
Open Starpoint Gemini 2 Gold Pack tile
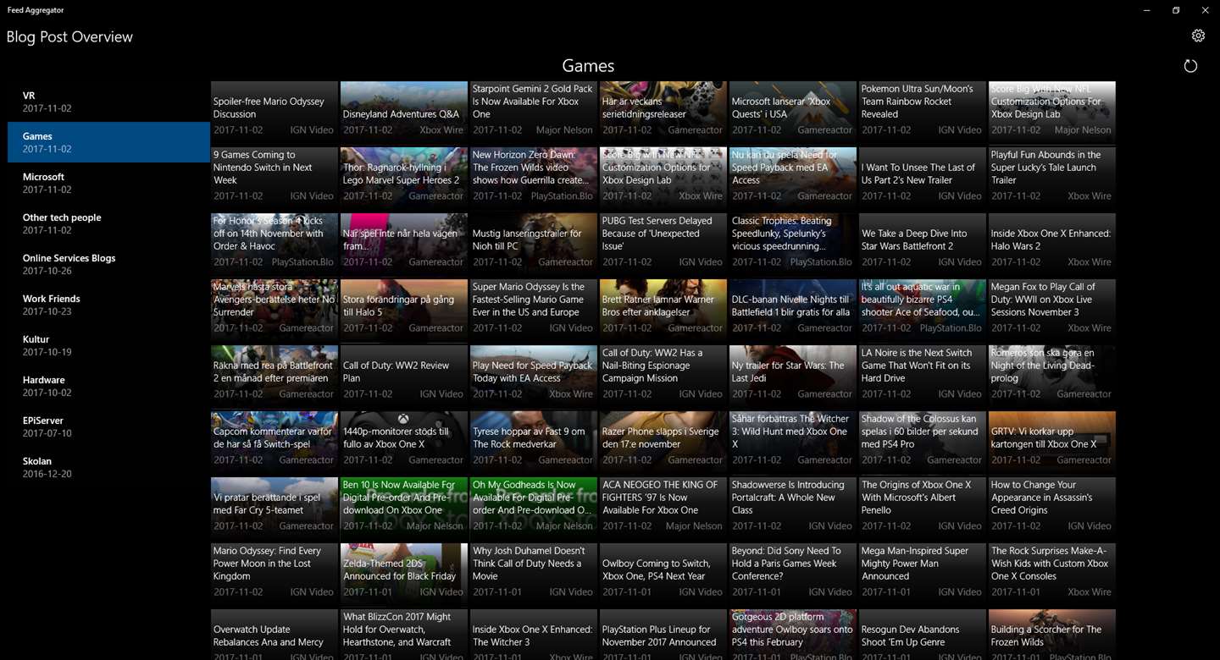534,113
